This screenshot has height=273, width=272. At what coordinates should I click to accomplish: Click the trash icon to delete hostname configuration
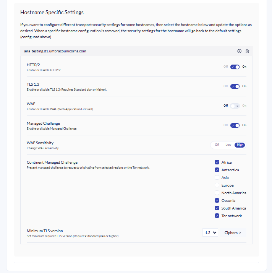pos(247,51)
